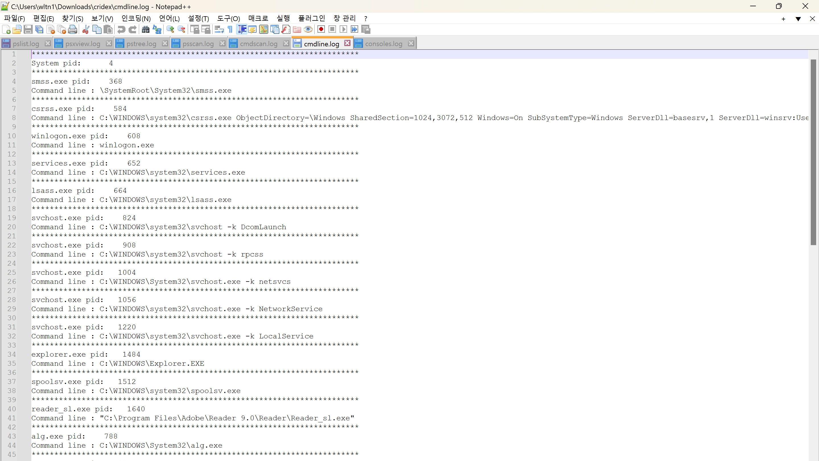This screenshot has width=819, height=461.
Task: Open the 찾기(S) menu
Action: pyautogui.click(x=73, y=18)
